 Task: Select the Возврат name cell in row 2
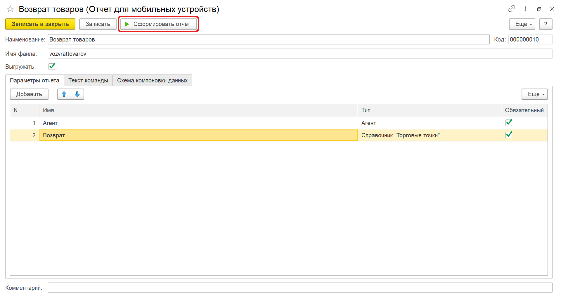pyautogui.click(x=198, y=135)
